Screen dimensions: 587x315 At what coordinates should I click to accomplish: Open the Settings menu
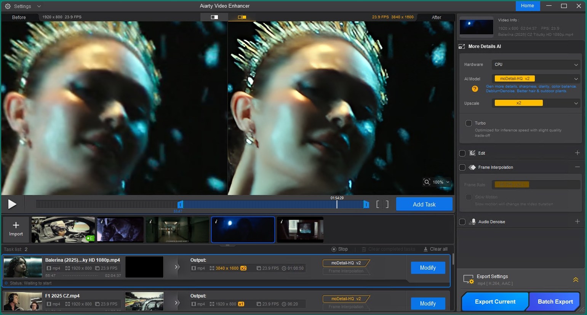pos(23,6)
